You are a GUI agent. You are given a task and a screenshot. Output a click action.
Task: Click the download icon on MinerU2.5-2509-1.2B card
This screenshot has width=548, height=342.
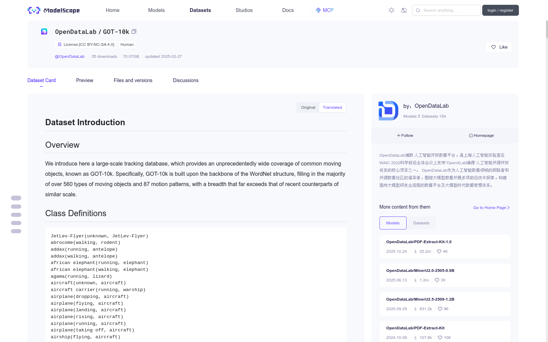pos(415,309)
